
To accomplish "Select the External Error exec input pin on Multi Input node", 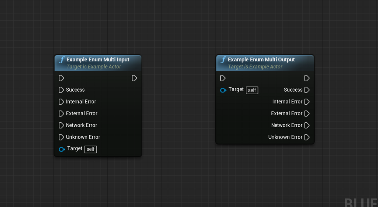I will [62, 113].
